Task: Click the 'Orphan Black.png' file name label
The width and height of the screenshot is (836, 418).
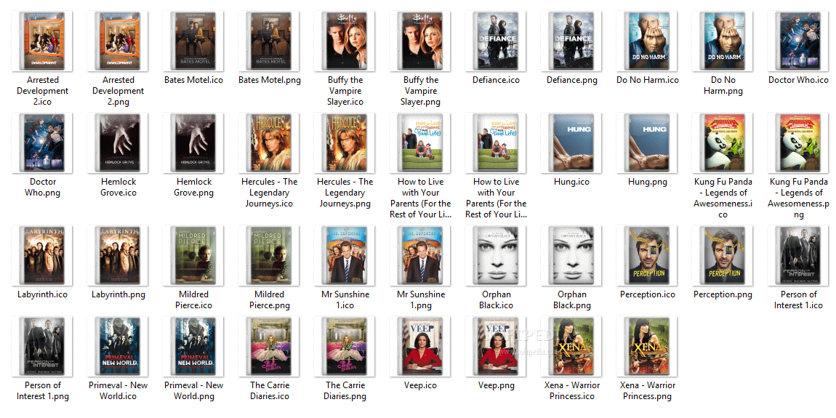Action: pyautogui.click(x=572, y=300)
